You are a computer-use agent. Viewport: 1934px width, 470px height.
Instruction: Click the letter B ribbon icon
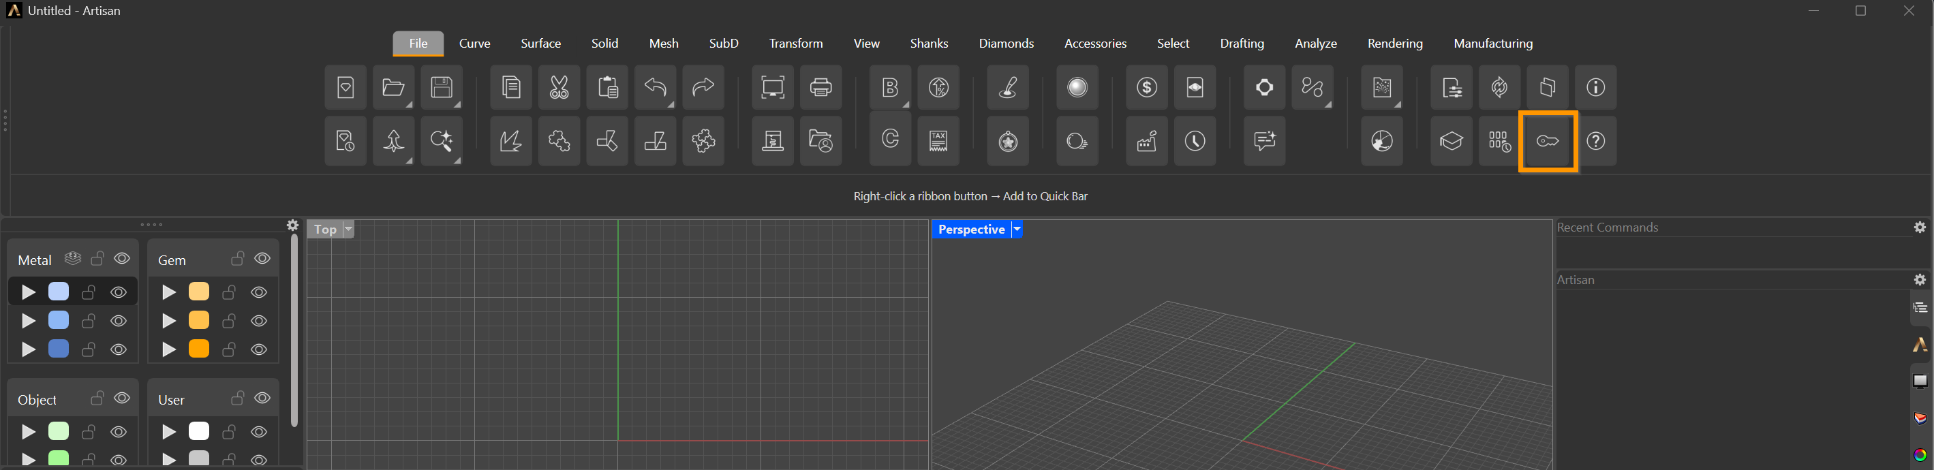pos(891,87)
